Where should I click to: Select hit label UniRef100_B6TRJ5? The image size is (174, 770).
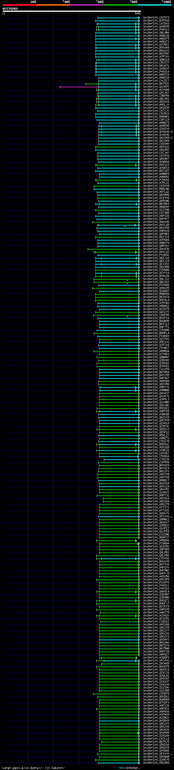click(x=156, y=742)
